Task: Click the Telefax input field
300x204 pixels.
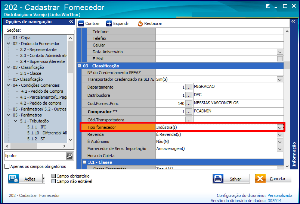Action: [219, 38]
